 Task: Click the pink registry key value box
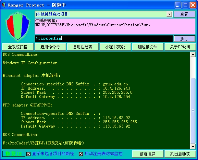coord(115,27)
